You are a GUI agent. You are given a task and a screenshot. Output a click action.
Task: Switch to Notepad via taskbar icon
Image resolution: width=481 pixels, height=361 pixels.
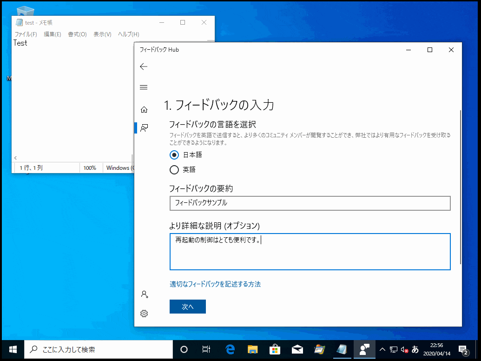(x=342, y=349)
